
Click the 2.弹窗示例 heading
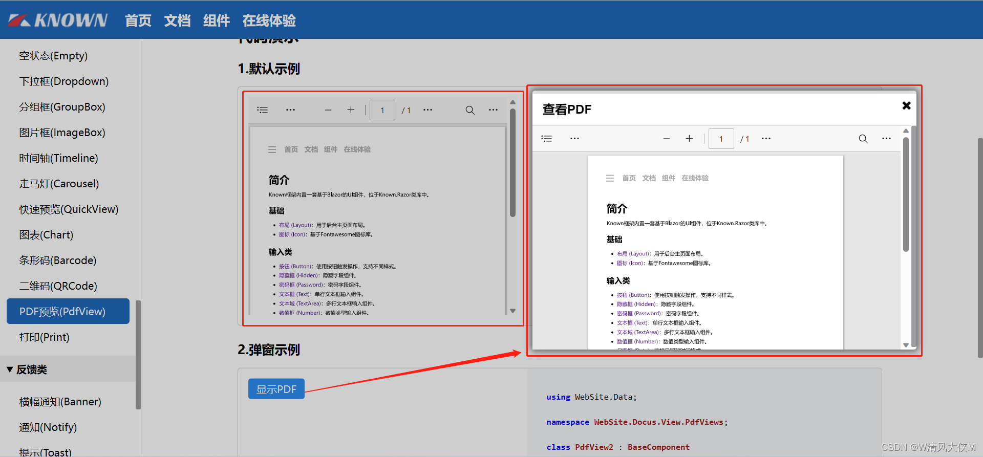tap(269, 350)
